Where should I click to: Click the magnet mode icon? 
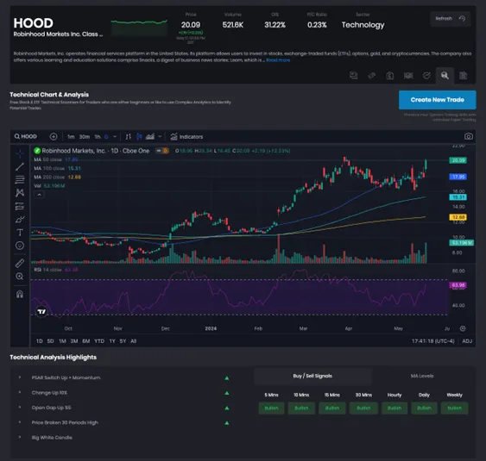coord(20,294)
